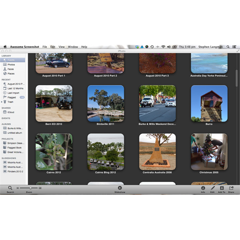The height and width of the screenshot is (240, 240).
Task: Select Flagged in the sidebar
Action: pyautogui.click(x=12, y=97)
